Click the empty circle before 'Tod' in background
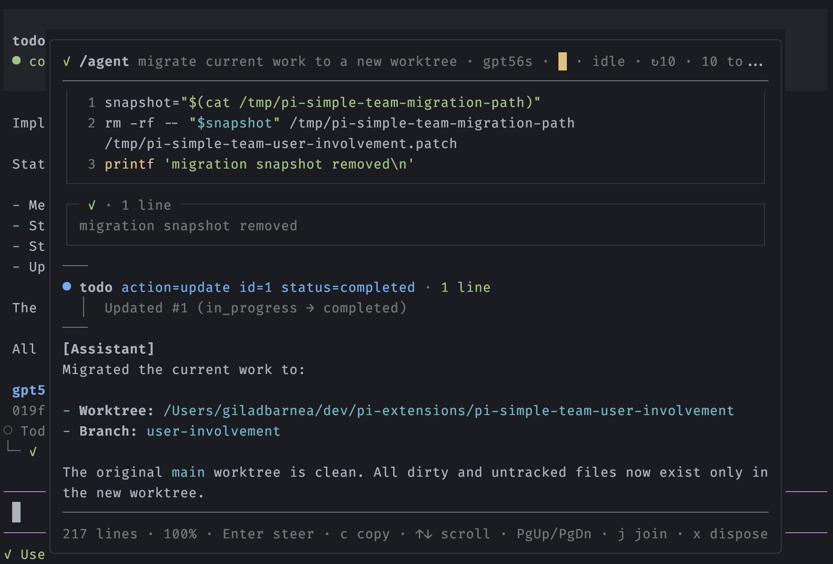The image size is (833, 564). [x=8, y=430]
